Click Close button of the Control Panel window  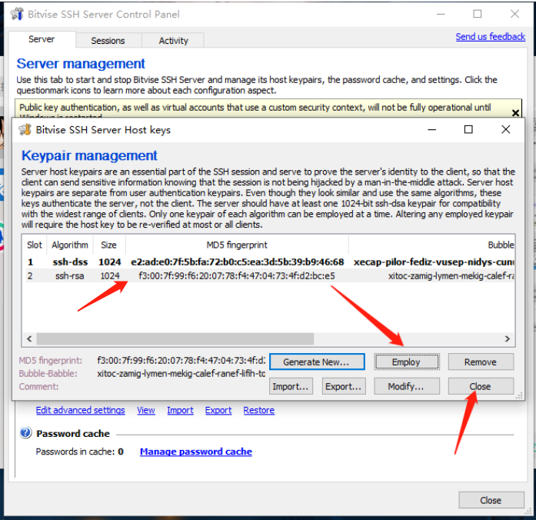(491, 500)
